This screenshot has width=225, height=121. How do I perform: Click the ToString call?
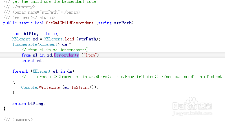coord(80,87)
